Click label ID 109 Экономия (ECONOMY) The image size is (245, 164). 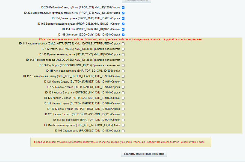tap(89, 34)
